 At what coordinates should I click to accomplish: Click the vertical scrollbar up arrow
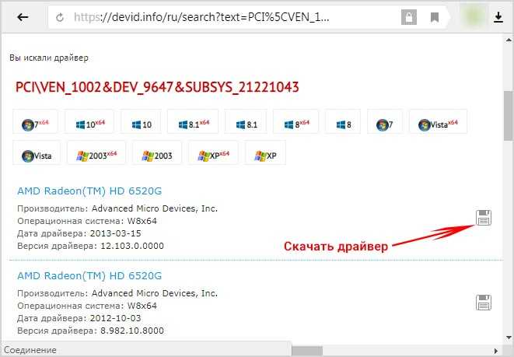pos(509,40)
